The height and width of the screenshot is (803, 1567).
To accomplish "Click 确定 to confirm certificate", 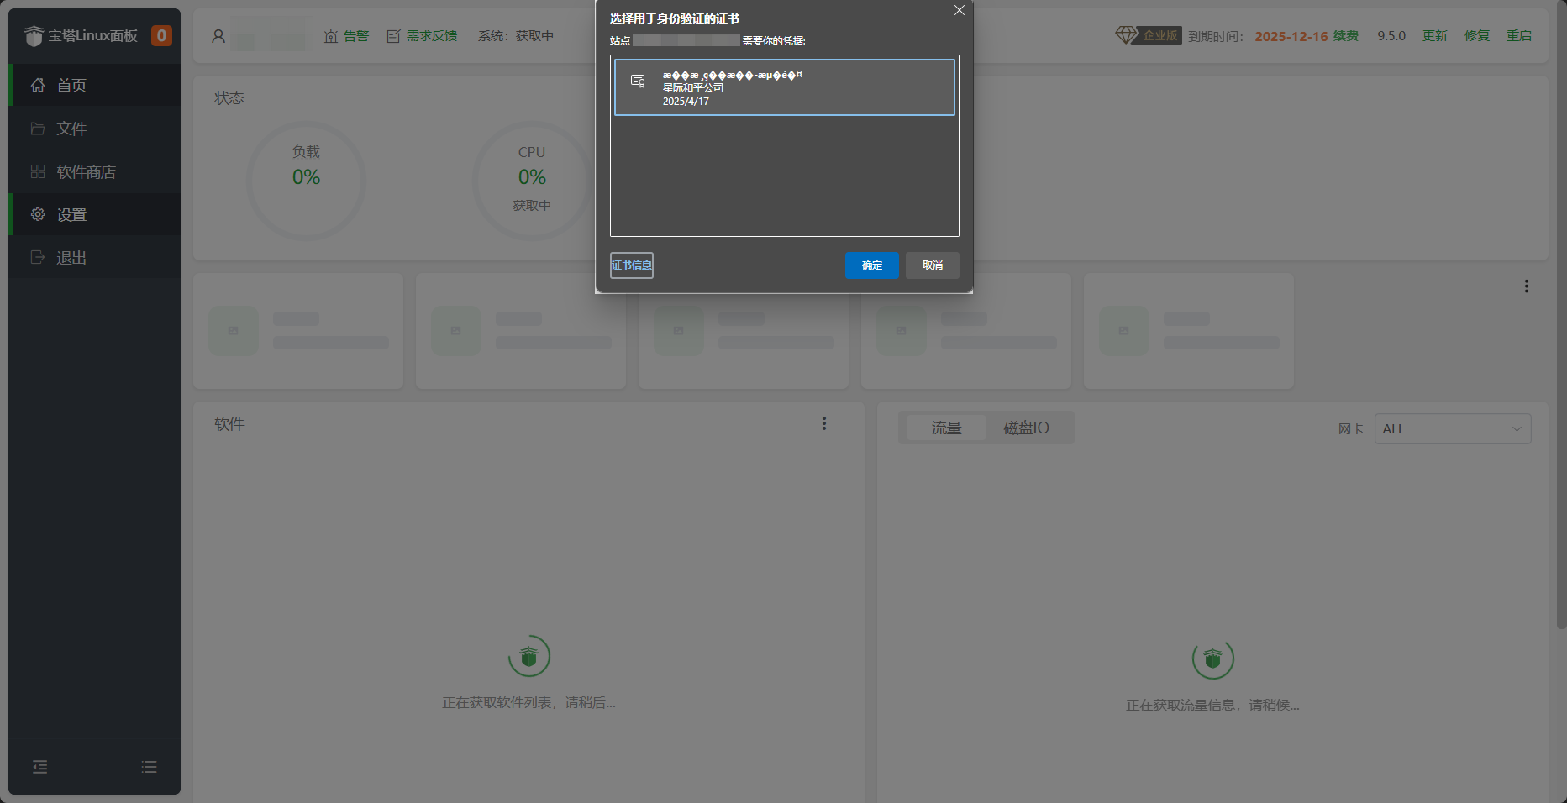I will click(x=871, y=265).
